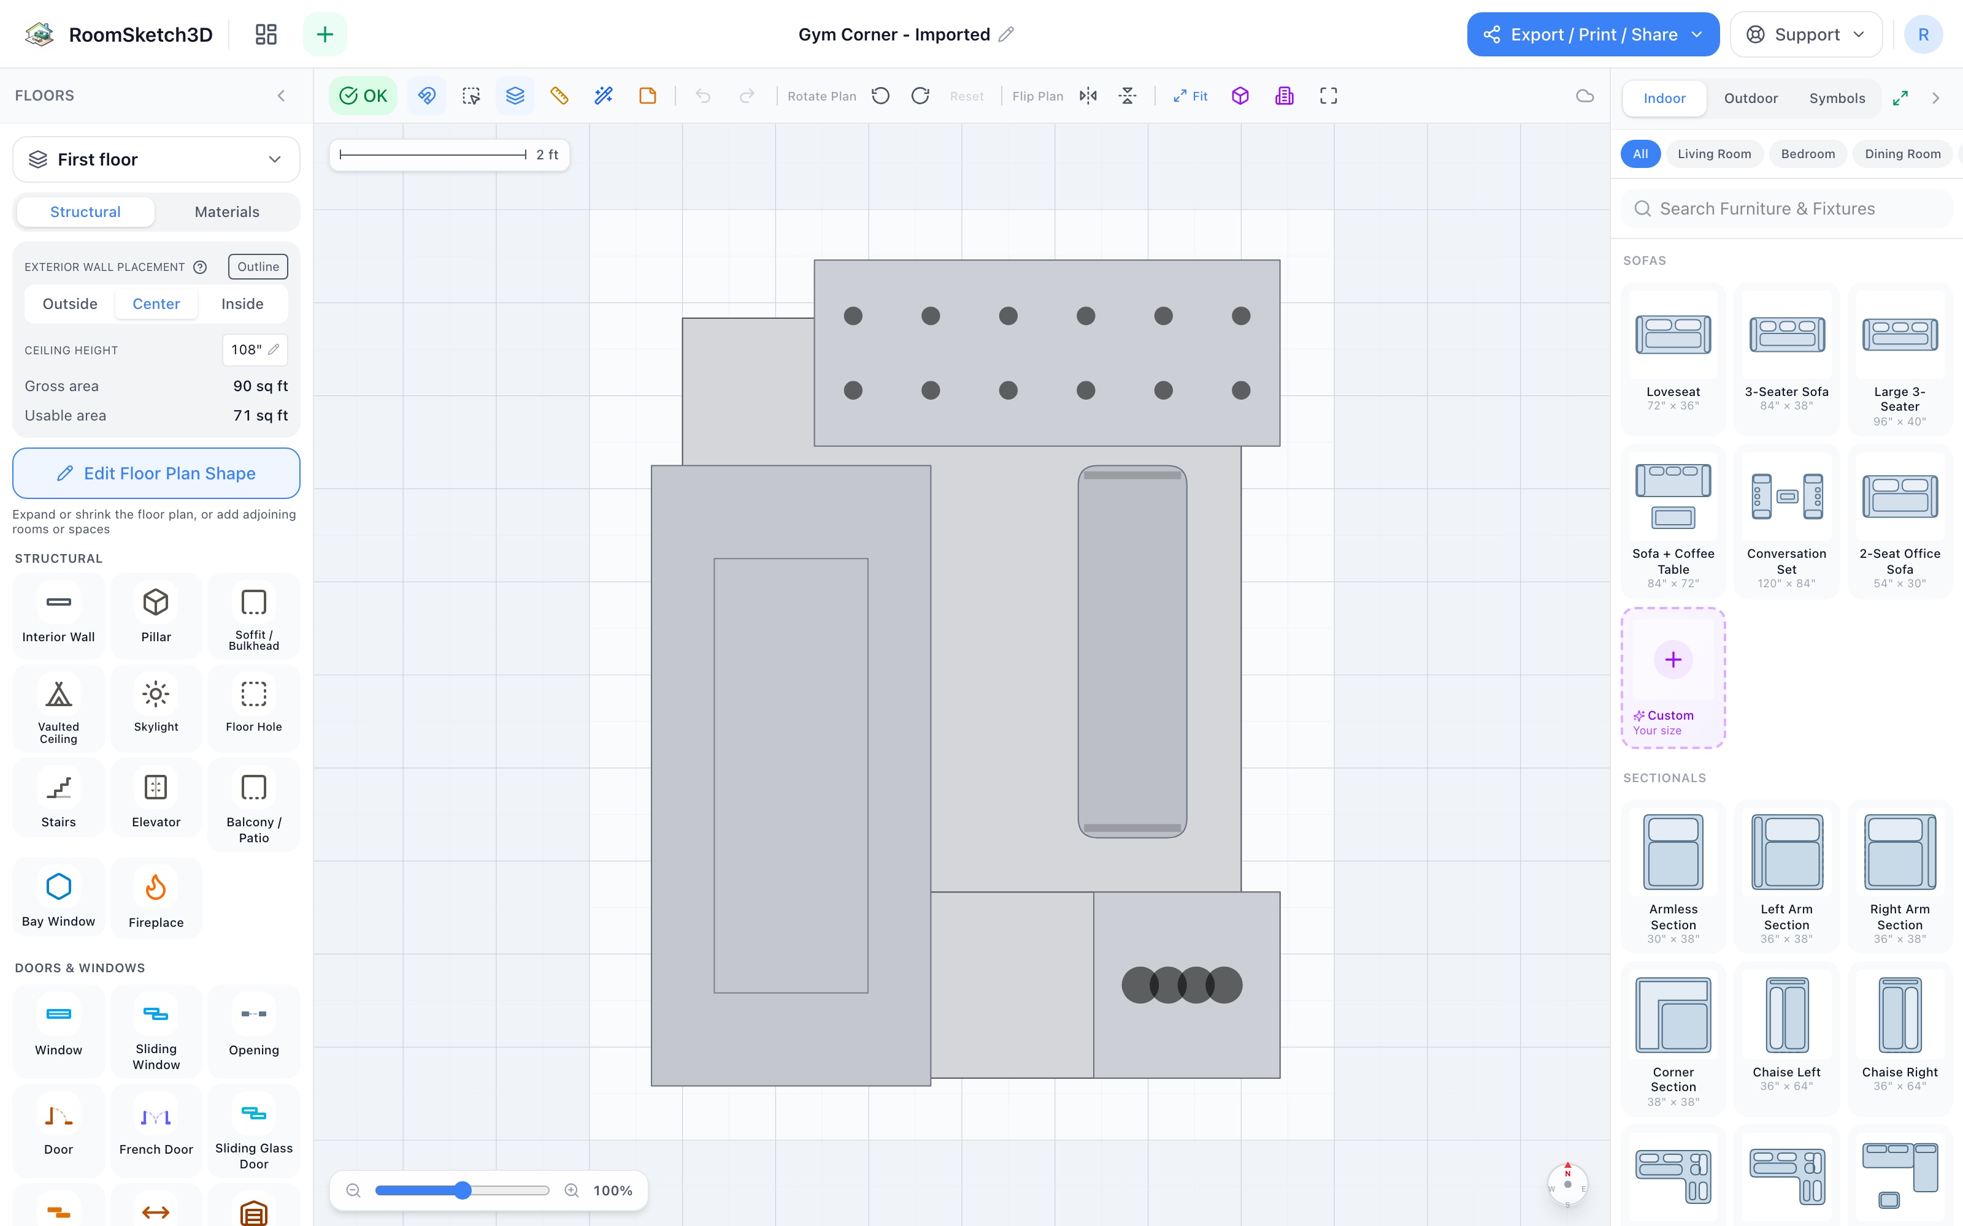The width and height of the screenshot is (1963, 1226).
Task: Switch to 3D cube view
Action: pos(1240,96)
